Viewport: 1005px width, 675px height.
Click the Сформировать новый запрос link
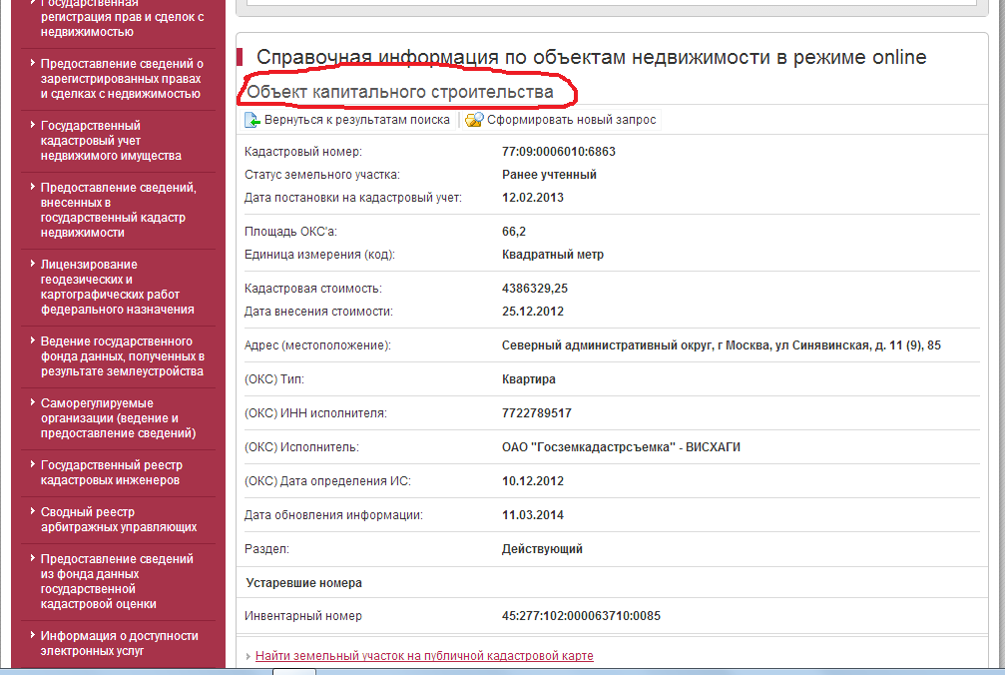point(571,121)
